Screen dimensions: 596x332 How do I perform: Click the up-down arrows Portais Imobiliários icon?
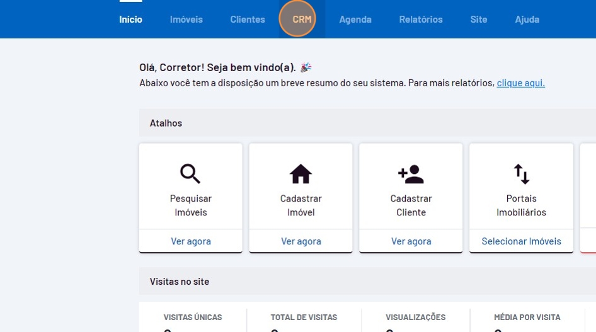521,173
